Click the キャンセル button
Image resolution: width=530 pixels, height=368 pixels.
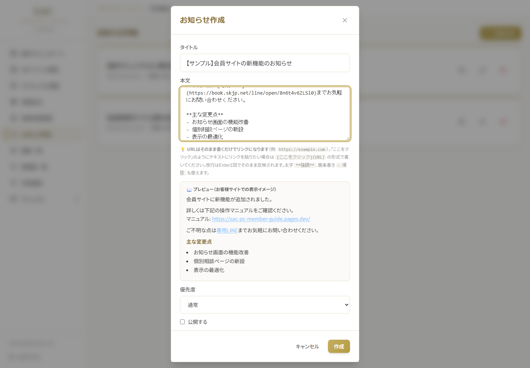click(307, 346)
